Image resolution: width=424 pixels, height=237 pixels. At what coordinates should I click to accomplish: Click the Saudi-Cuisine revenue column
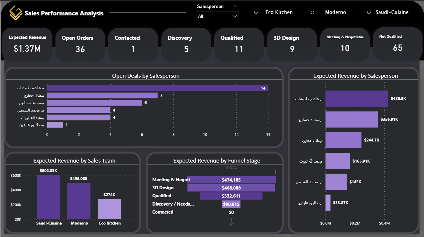(x=49, y=197)
